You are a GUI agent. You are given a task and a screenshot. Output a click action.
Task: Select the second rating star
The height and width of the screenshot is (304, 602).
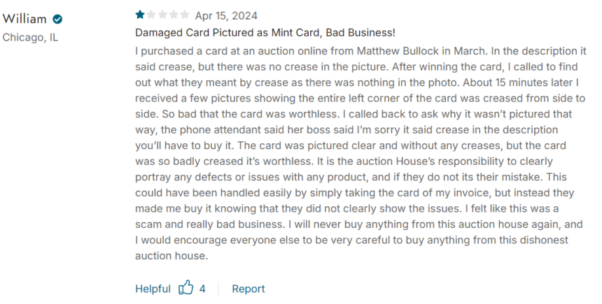pos(151,15)
